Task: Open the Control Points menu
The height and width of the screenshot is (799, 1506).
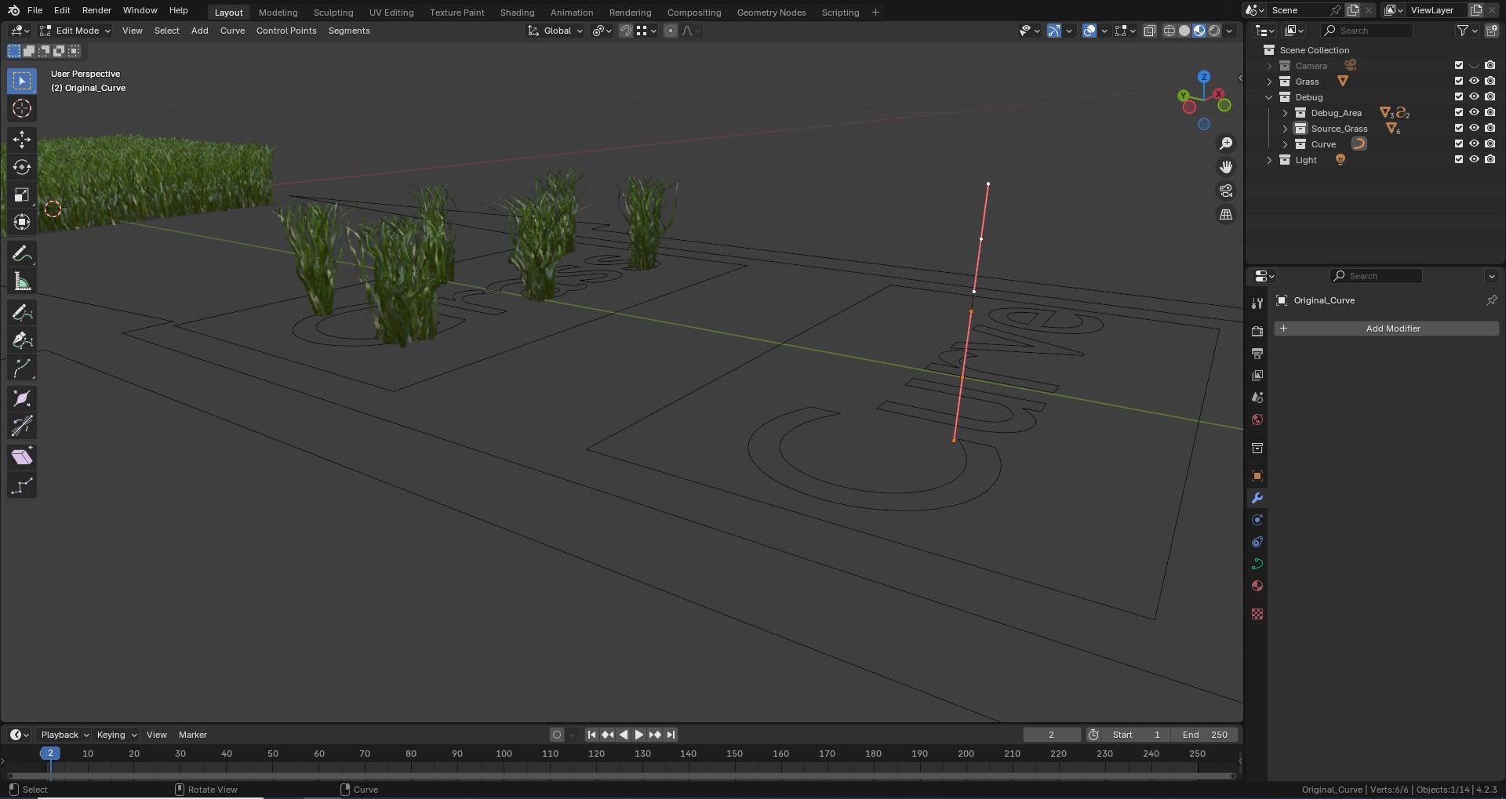Action: [x=286, y=31]
